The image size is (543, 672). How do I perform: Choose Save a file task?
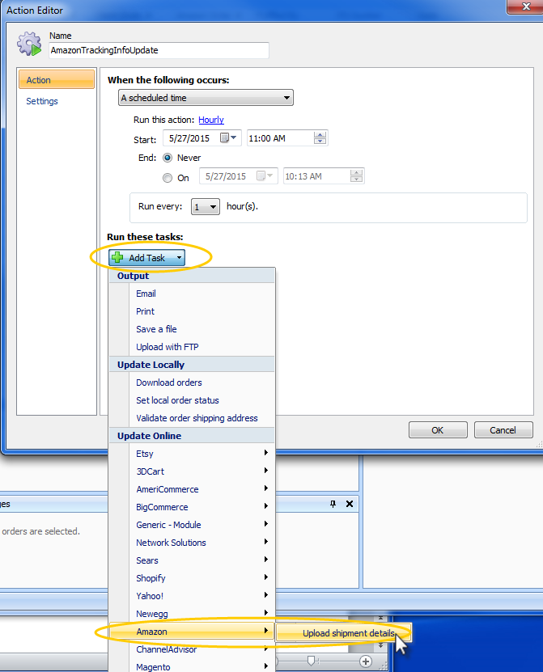(x=192, y=329)
